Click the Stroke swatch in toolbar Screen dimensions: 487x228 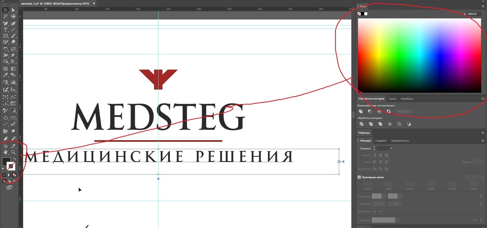click(11, 166)
